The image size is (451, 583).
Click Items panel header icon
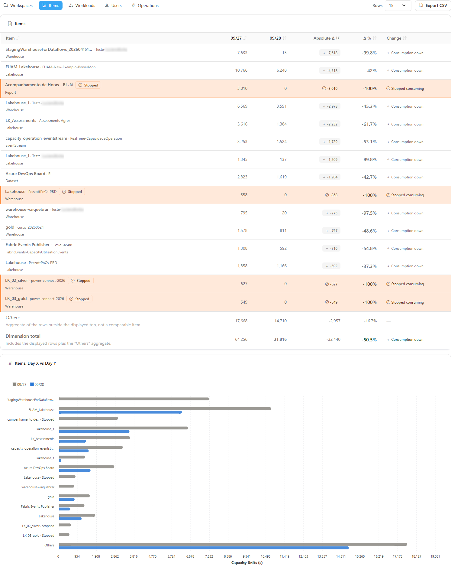[x=10, y=24]
